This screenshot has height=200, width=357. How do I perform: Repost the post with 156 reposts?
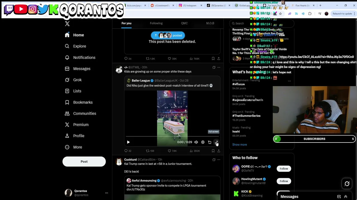coord(150,151)
